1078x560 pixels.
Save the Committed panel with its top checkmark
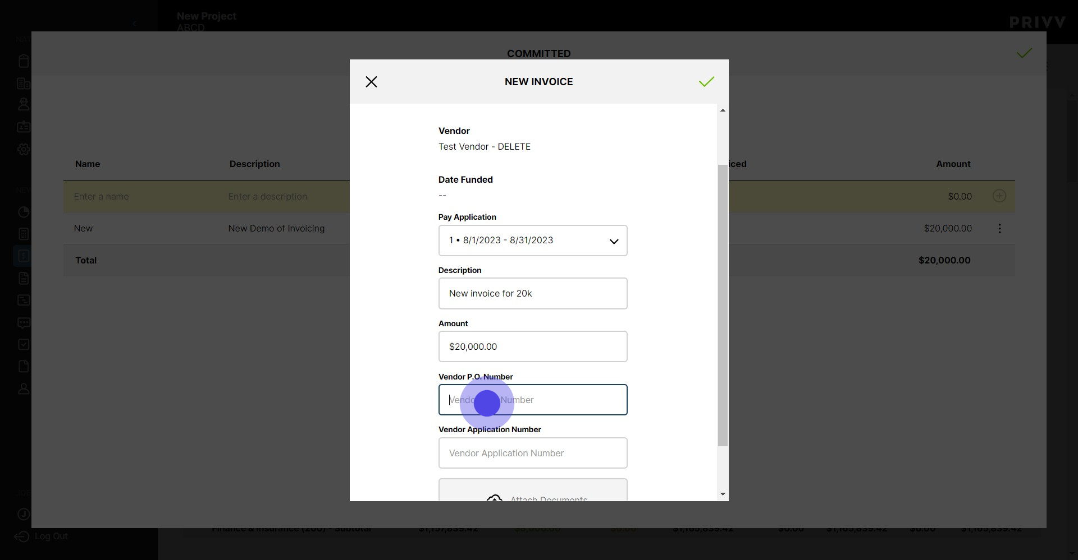pos(1024,53)
